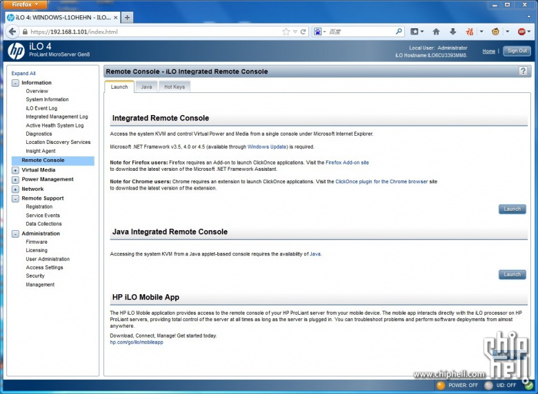Open the downloads arrow icon

coord(452,32)
